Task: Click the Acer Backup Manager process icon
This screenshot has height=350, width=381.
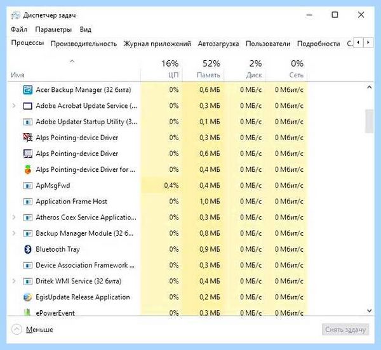Action: [28, 90]
